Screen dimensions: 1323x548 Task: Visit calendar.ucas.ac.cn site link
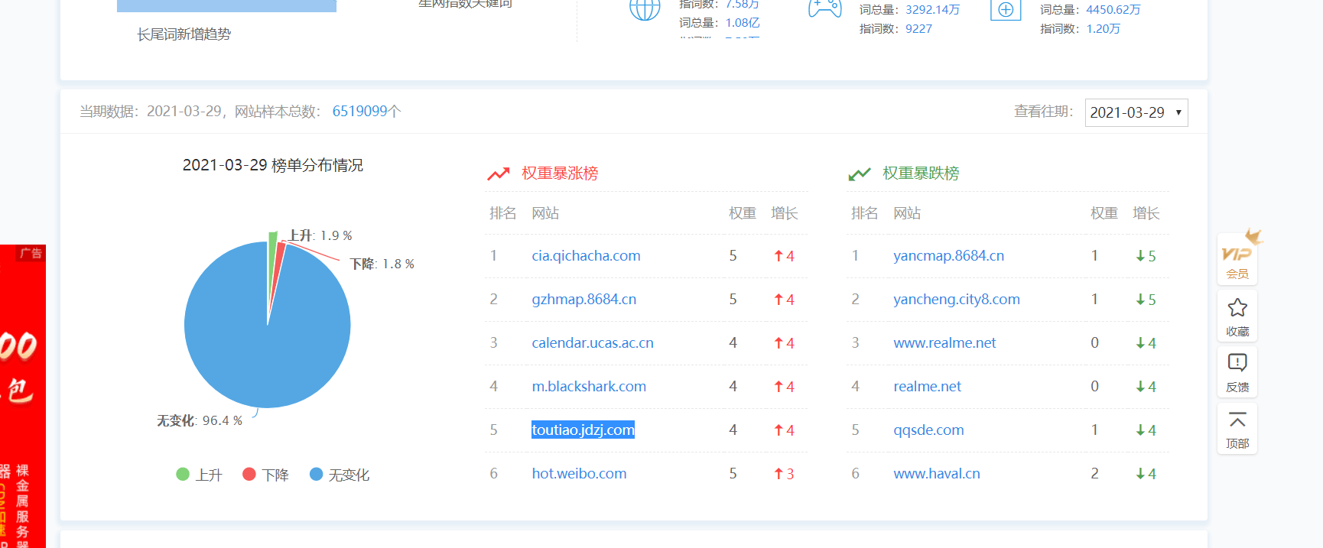(593, 343)
